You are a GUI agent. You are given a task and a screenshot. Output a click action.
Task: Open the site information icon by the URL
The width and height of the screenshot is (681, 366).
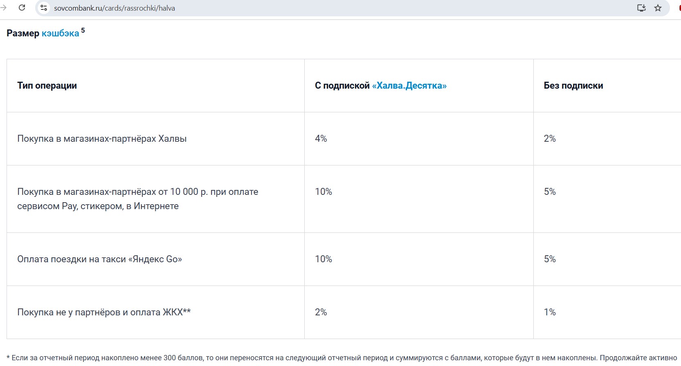click(x=44, y=8)
